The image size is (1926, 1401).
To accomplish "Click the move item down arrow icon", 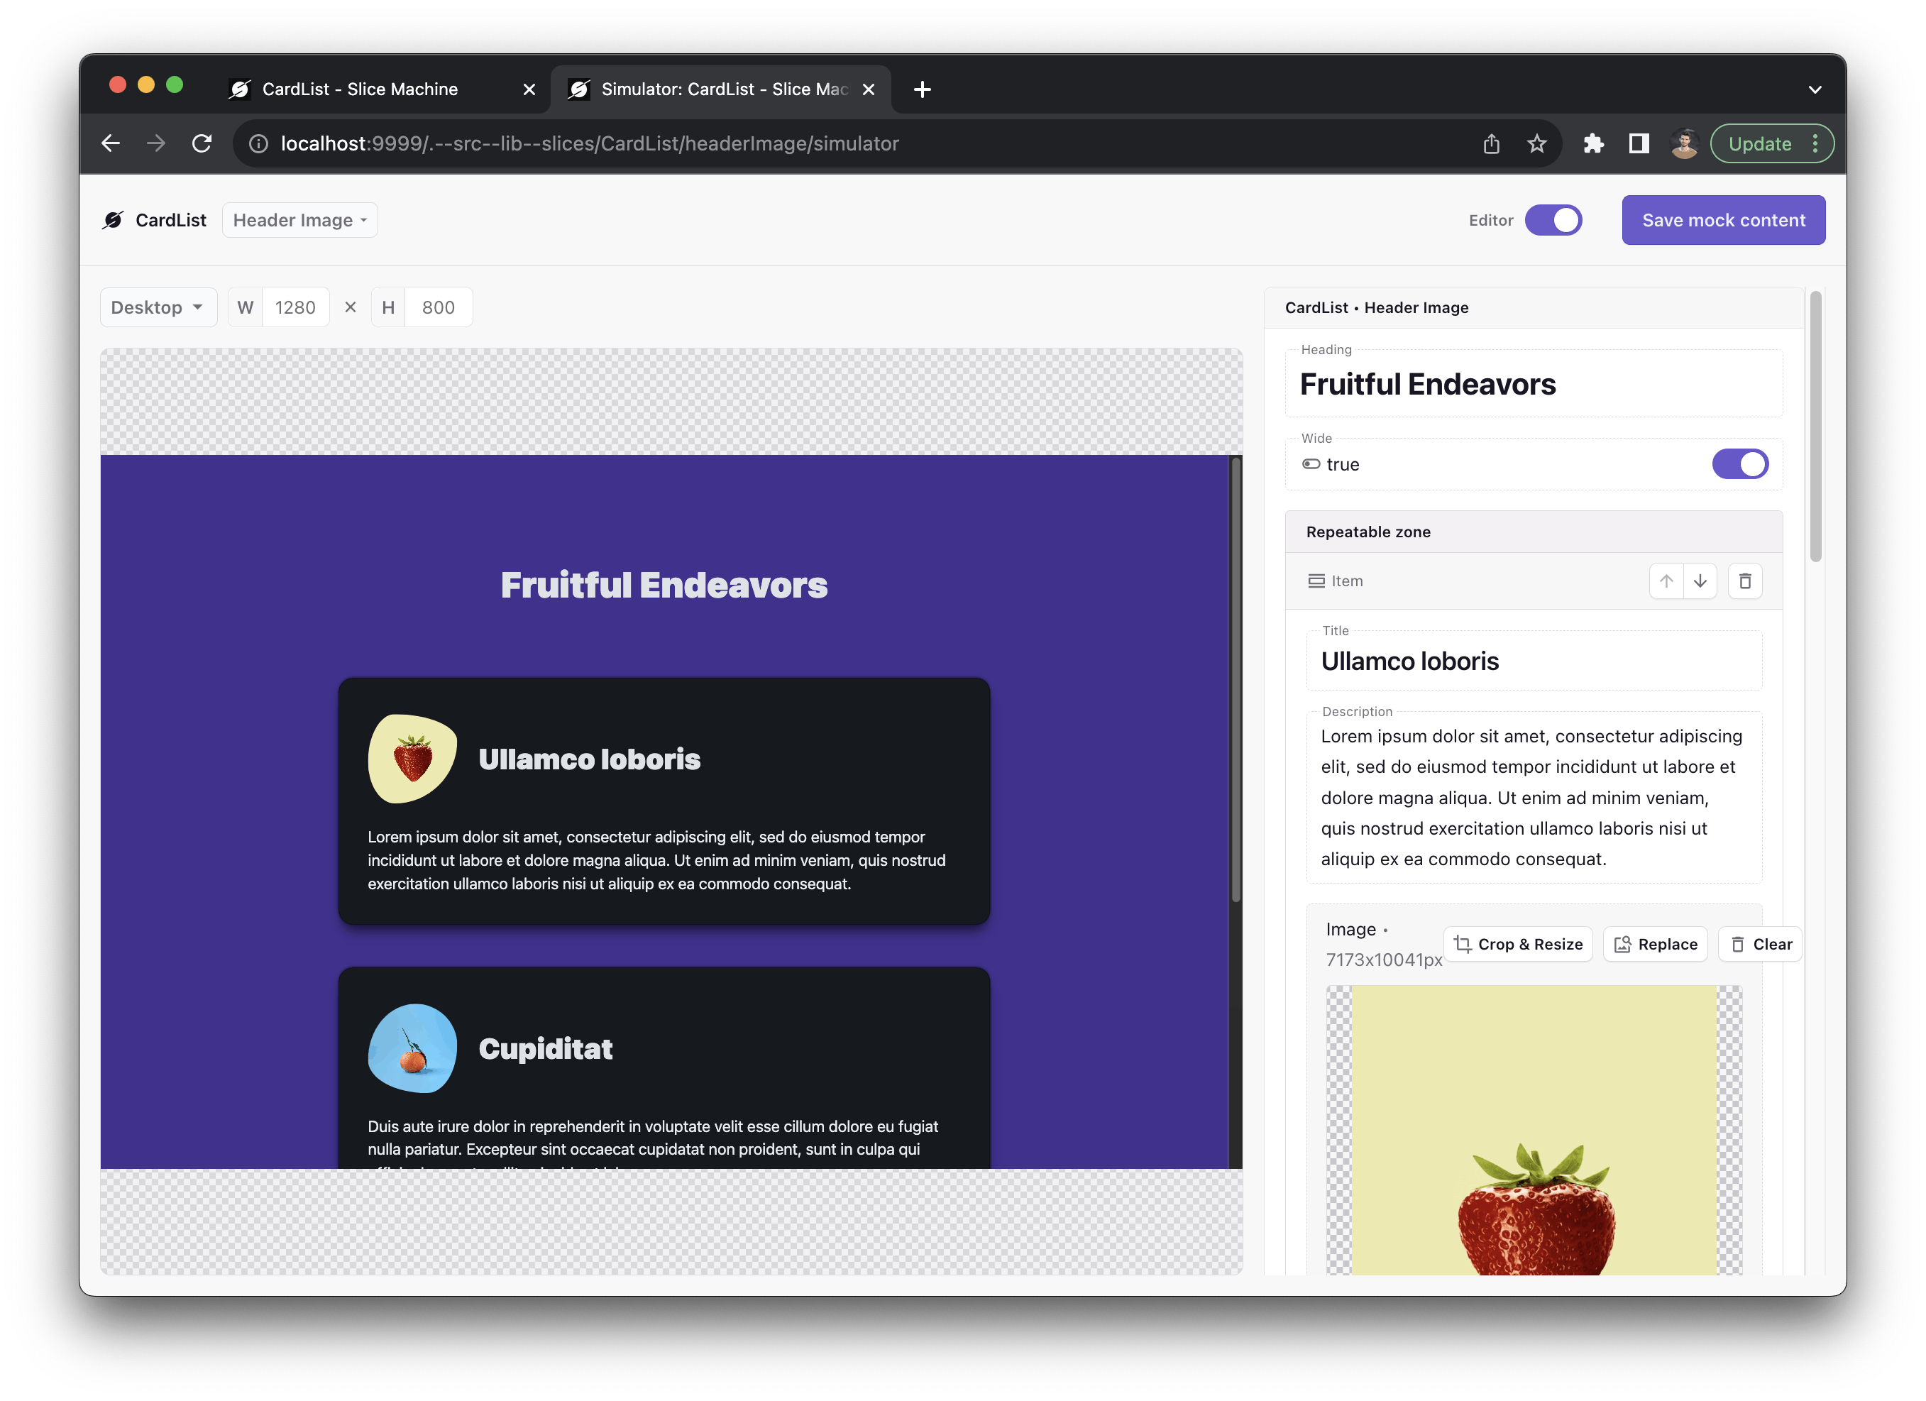I will click(1699, 580).
